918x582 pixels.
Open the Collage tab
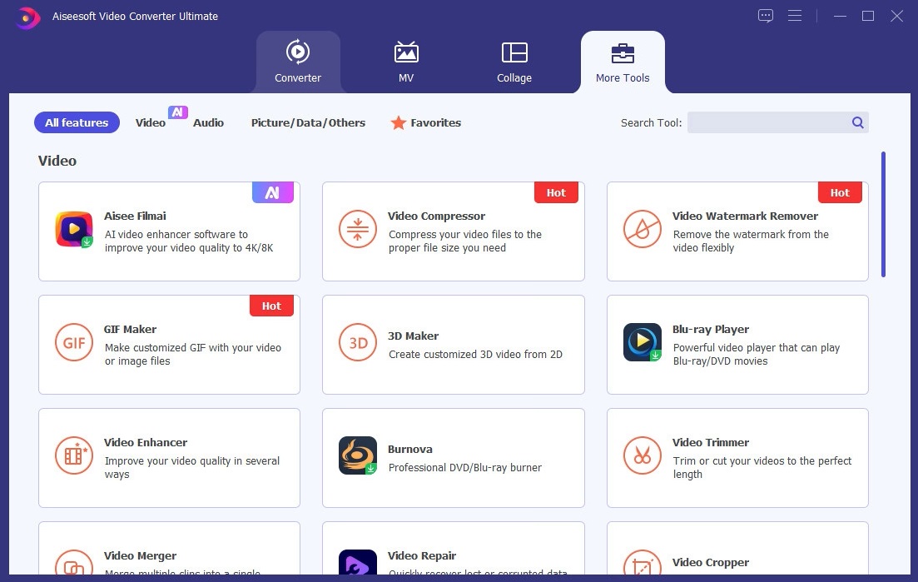[514, 62]
